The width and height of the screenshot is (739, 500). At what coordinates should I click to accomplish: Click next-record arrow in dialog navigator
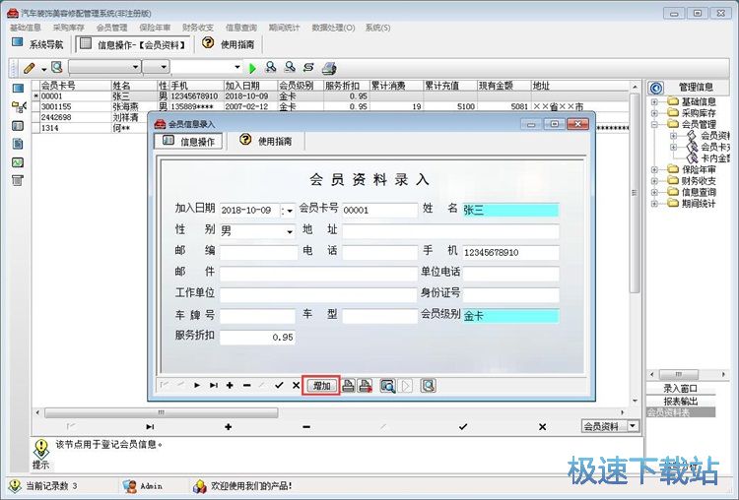coord(197,386)
